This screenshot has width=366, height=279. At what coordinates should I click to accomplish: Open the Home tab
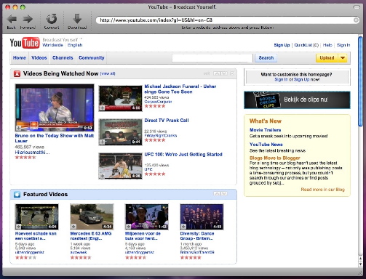click(20, 58)
